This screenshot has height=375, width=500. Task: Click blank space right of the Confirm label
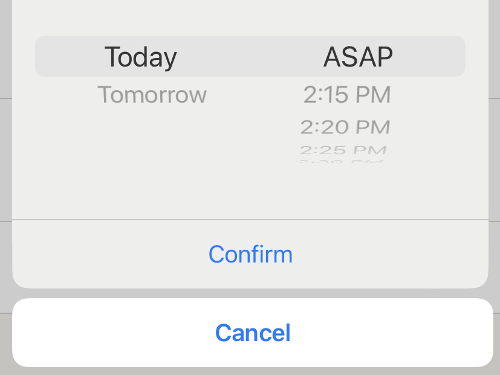[x=393, y=254]
